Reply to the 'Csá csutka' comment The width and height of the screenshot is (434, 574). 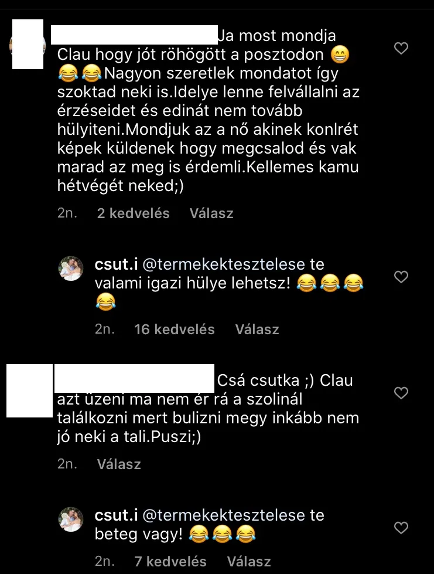pos(119,464)
